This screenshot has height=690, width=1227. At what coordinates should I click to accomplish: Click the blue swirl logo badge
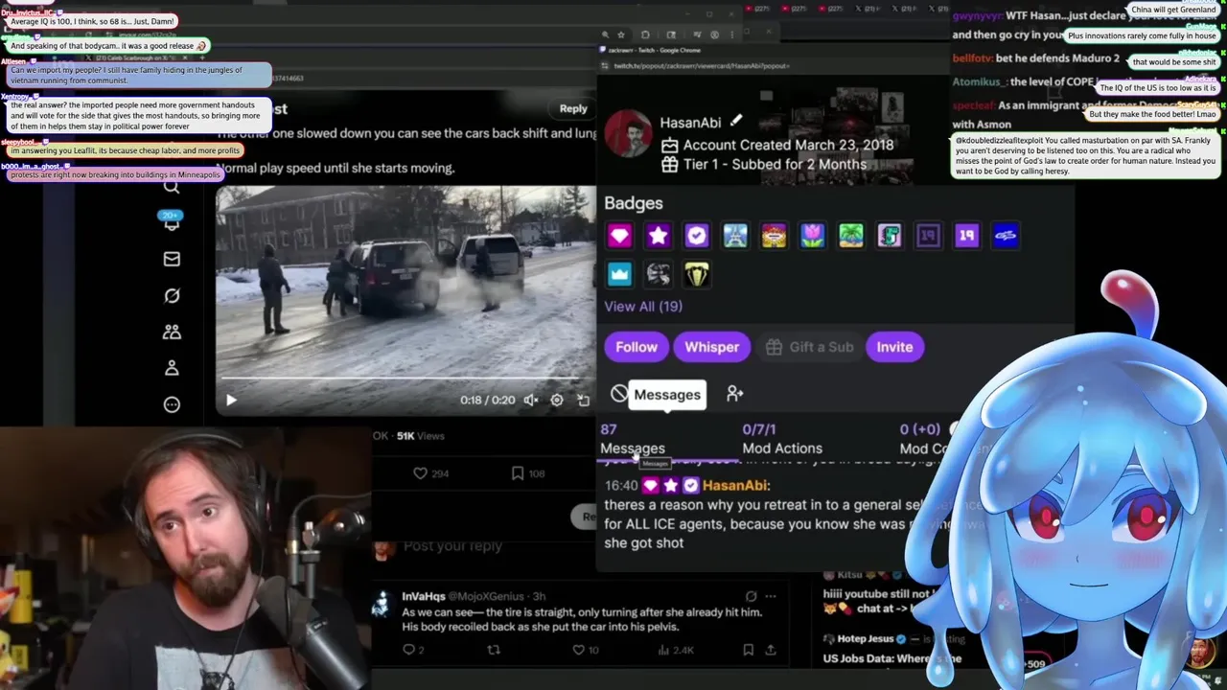click(1006, 236)
